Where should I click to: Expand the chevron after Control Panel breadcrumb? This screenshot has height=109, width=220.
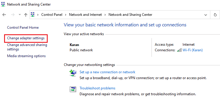click(66, 15)
